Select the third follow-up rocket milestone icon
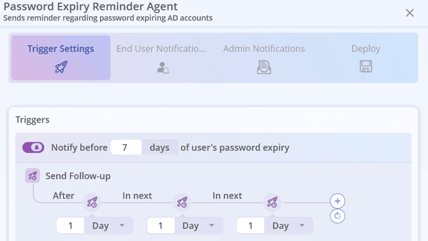This screenshot has height=241, width=428. pos(272,202)
